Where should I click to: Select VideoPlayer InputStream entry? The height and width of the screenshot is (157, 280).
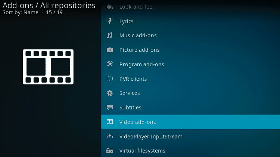tap(190, 136)
